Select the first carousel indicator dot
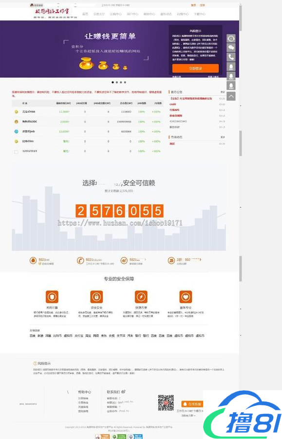Screen dimensions: 282x439 [x=113, y=82]
